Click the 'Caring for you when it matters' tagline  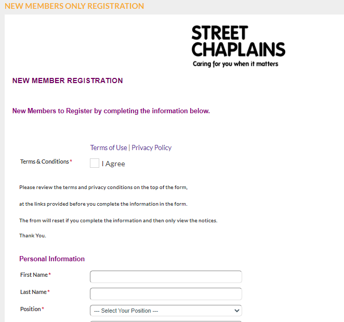point(235,64)
